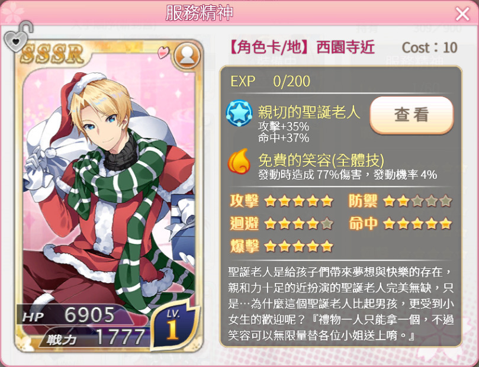Screen dimensions: 479x367
Task: Click the blue star skill icon
Action: [239, 113]
